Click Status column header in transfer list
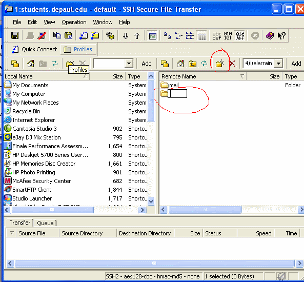 coord(219,233)
